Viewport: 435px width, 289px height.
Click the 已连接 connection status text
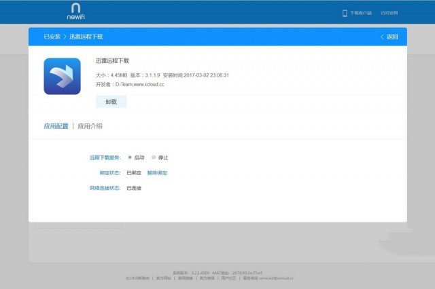tap(134, 188)
